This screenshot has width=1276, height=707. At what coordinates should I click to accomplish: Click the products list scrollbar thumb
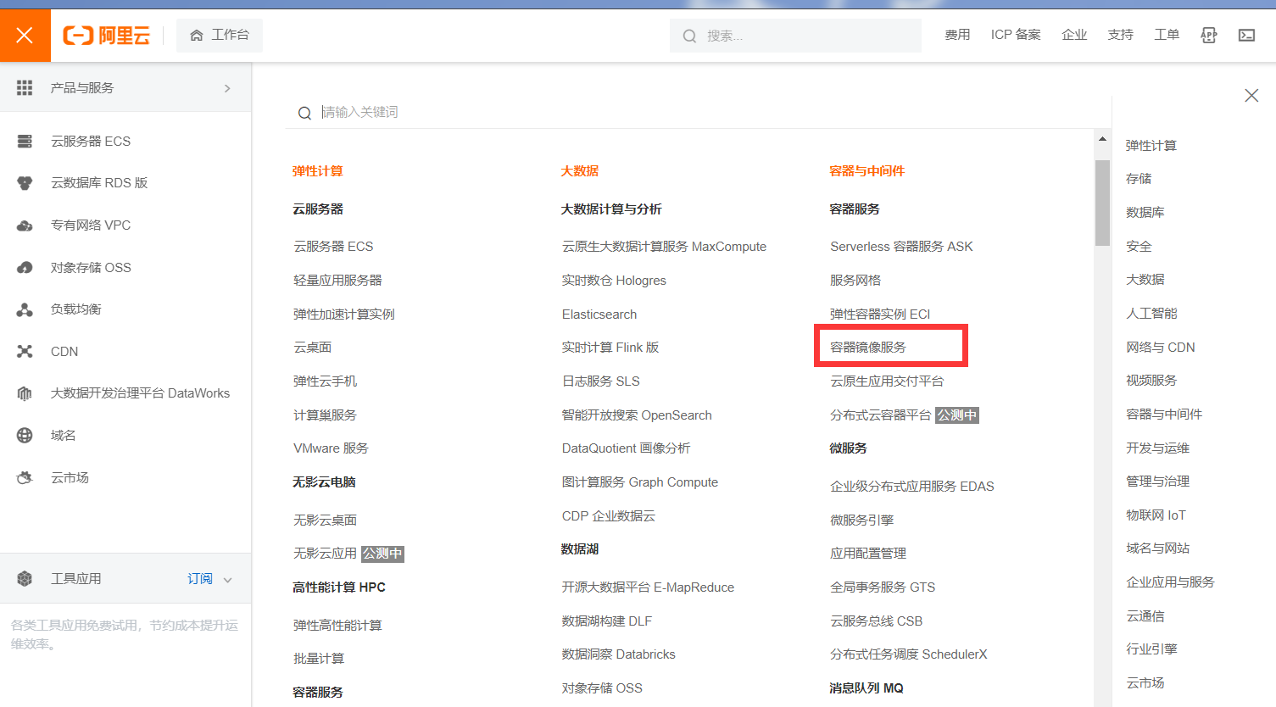[x=1102, y=203]
